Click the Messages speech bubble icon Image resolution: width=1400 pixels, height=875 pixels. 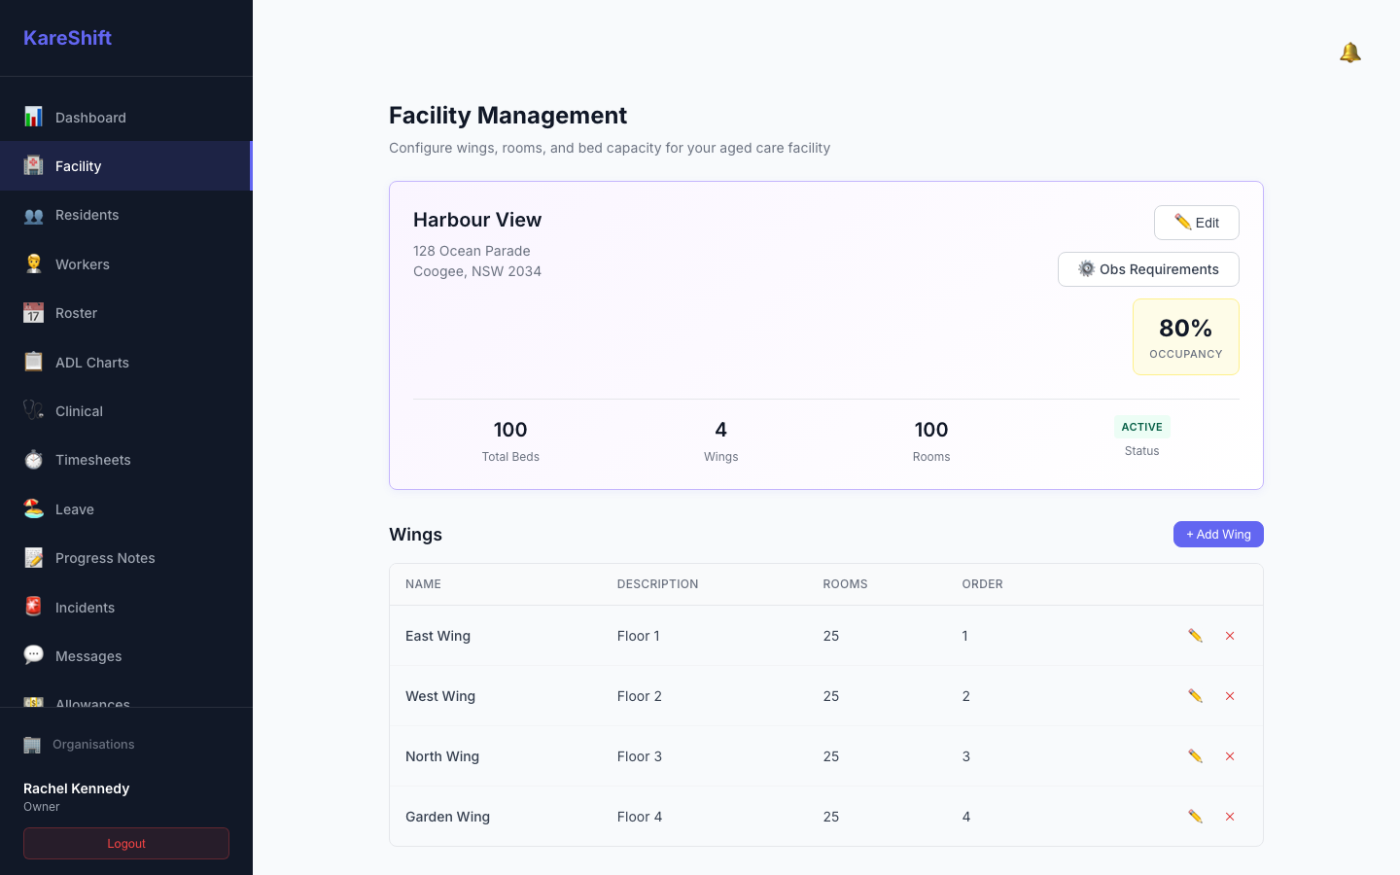pos(33,655)
